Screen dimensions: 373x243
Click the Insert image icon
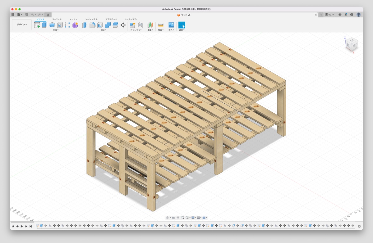pos(171,25)
